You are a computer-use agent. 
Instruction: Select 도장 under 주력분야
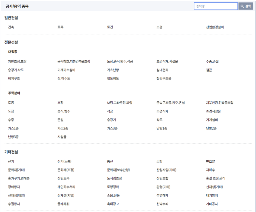coord(11,111)
